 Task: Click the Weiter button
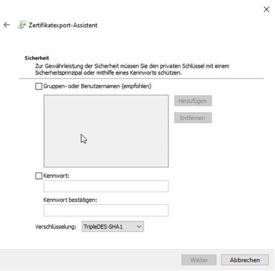coord(199,260)
